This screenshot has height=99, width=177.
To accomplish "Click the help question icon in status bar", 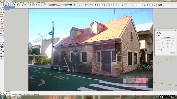I will point(10,94).
